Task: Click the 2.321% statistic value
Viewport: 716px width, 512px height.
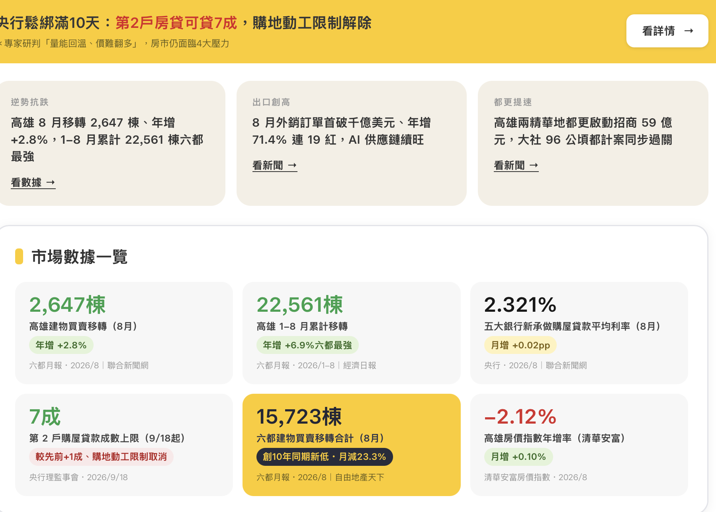Action: [x=520, y=305]
